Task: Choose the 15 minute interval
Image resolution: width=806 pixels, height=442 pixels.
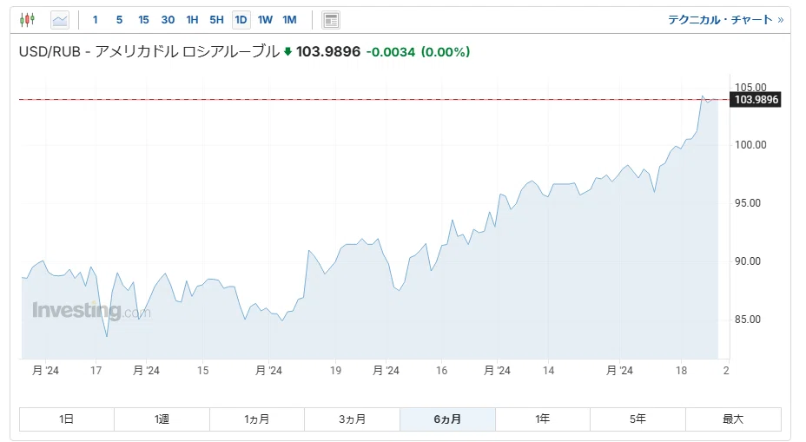Action: click(x=143, y=20)
